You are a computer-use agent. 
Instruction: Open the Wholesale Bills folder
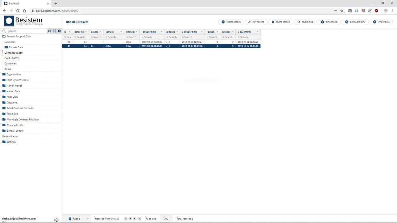coord(15,125)
